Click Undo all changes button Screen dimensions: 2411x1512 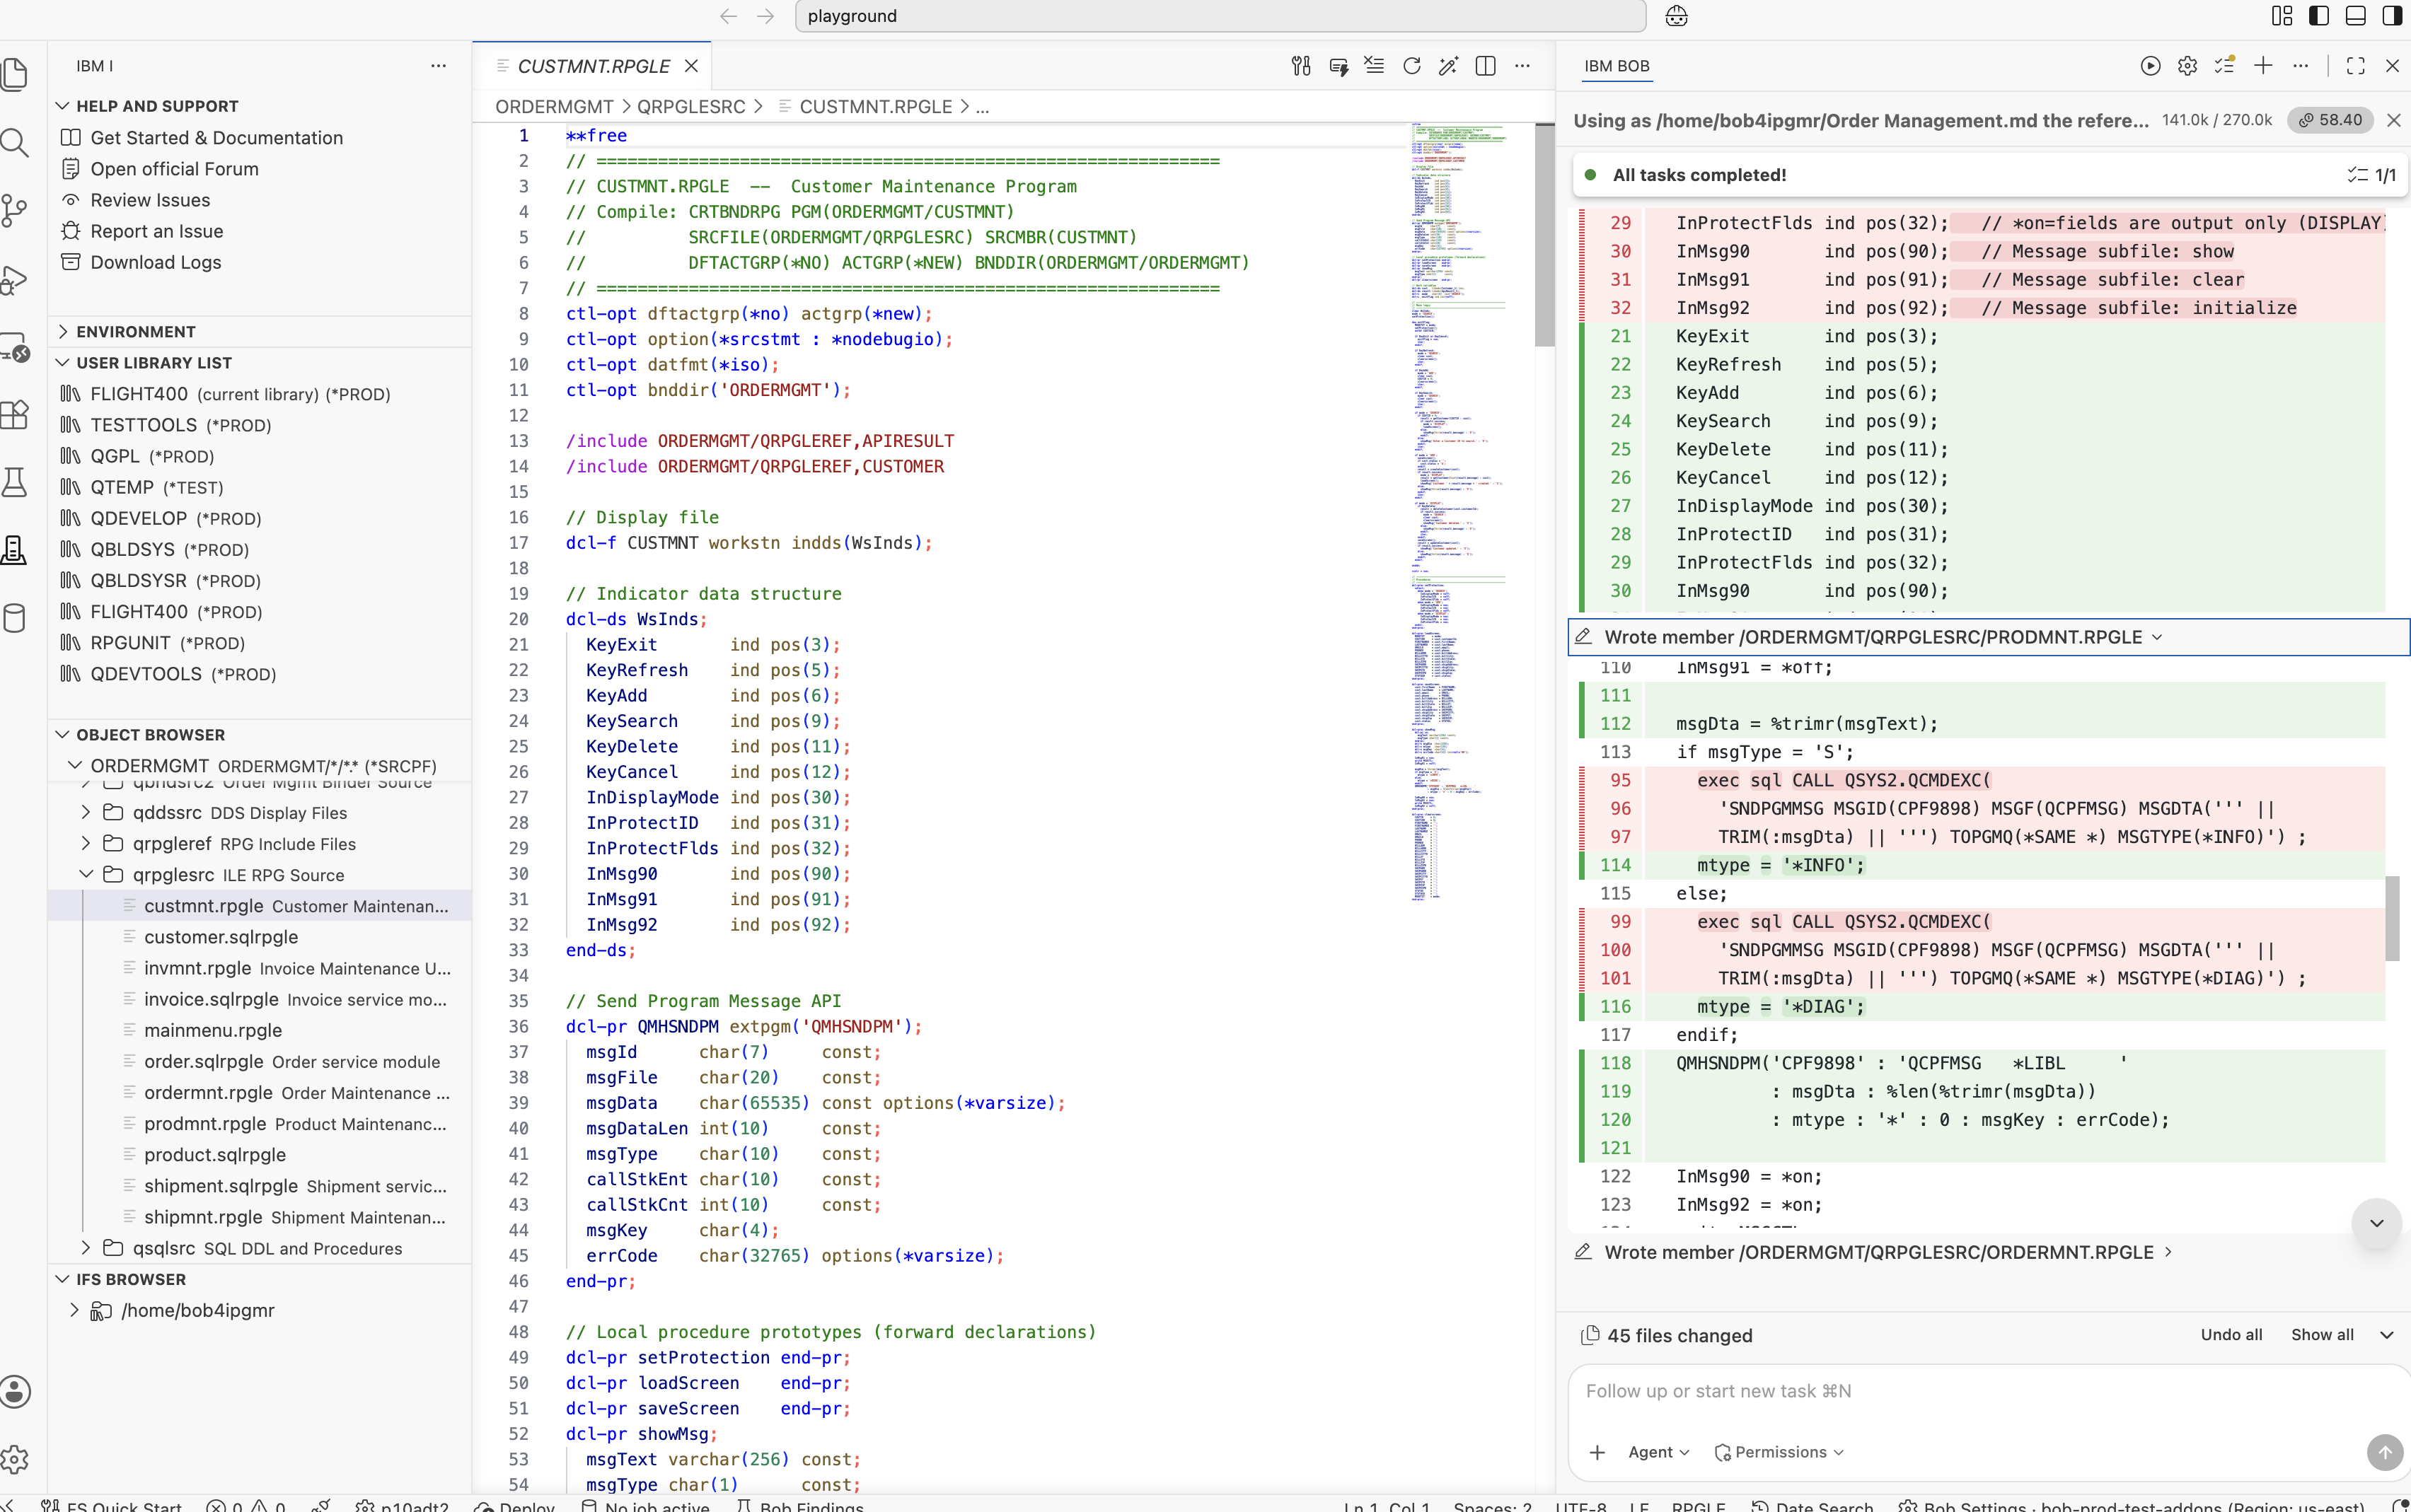(2231, 1335)
